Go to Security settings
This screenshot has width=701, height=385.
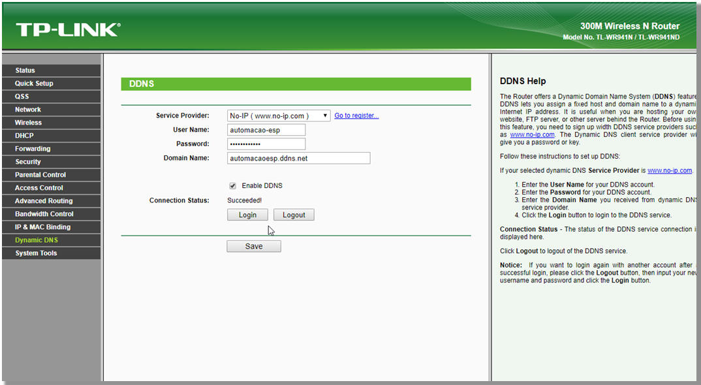coord(51,161)
